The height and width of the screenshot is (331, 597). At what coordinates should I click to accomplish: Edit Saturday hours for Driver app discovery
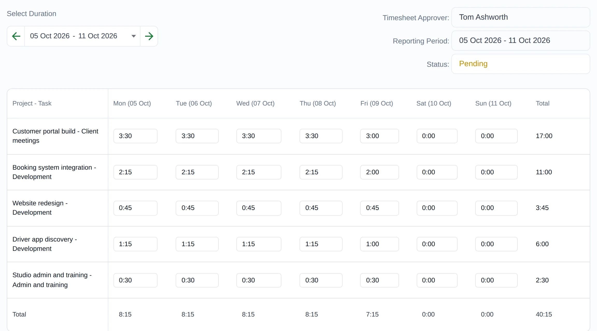coord(437,244)
